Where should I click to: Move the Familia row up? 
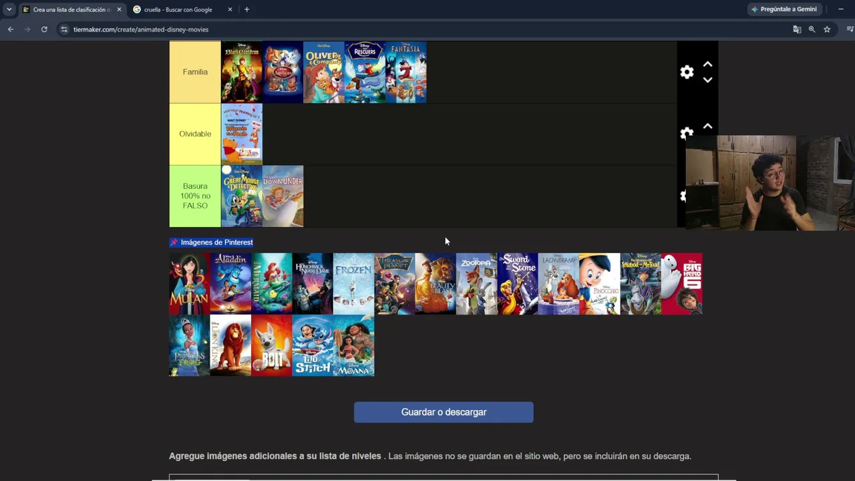coord(707,64)
